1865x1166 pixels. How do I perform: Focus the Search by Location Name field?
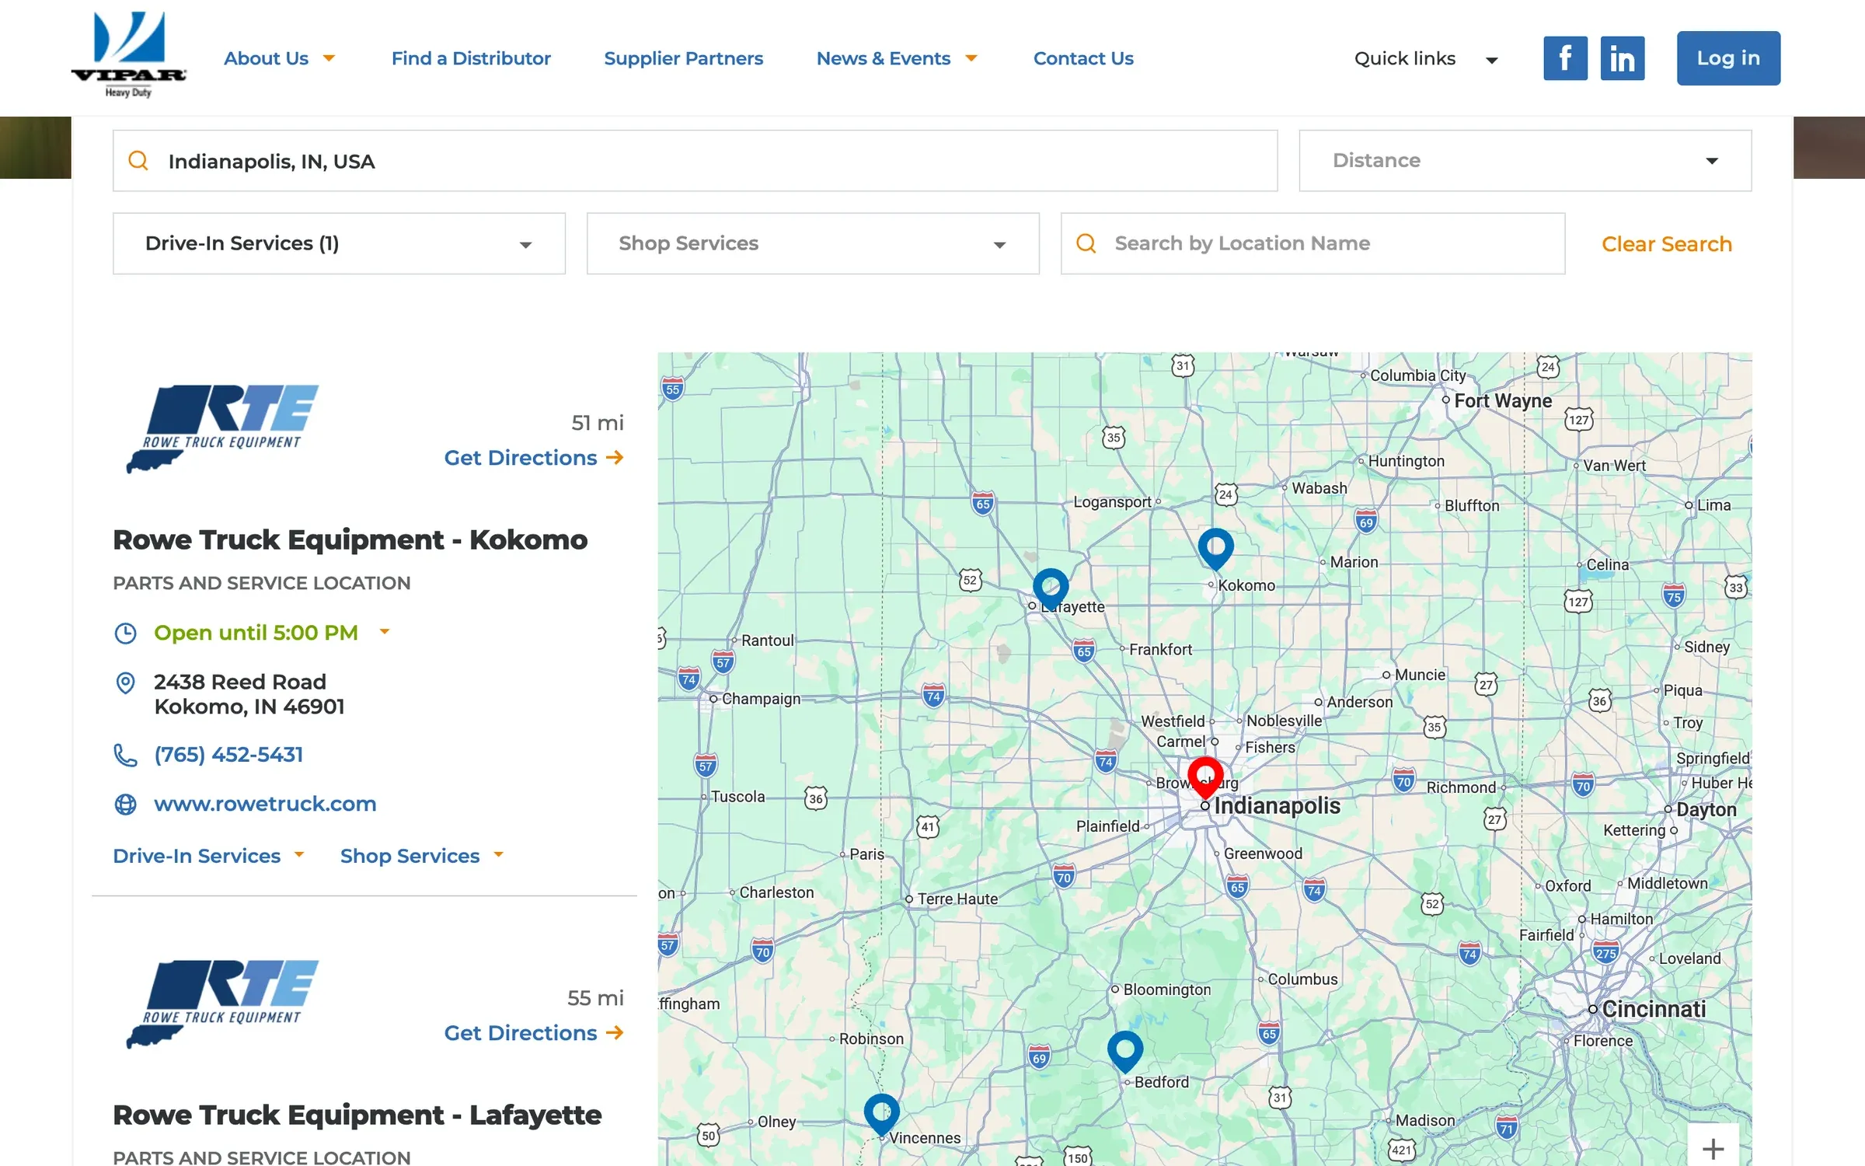1312,244
